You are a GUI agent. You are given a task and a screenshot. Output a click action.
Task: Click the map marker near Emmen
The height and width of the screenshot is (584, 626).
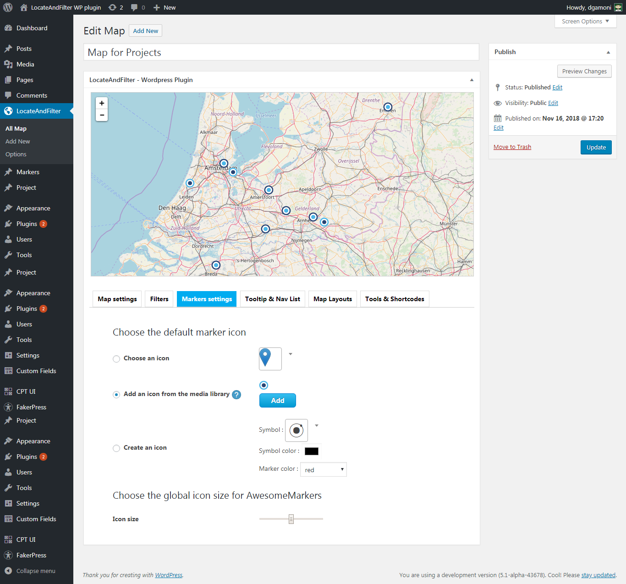tap(388, 107)
